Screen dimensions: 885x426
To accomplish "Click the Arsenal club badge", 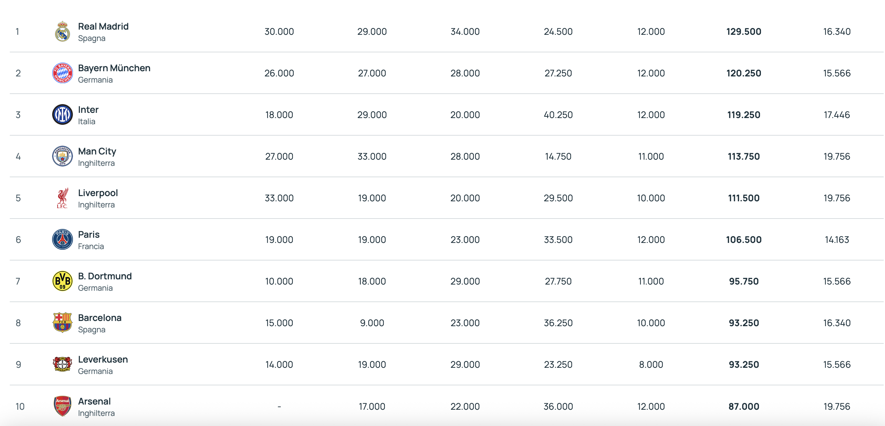I will click(x=62, y=406).
